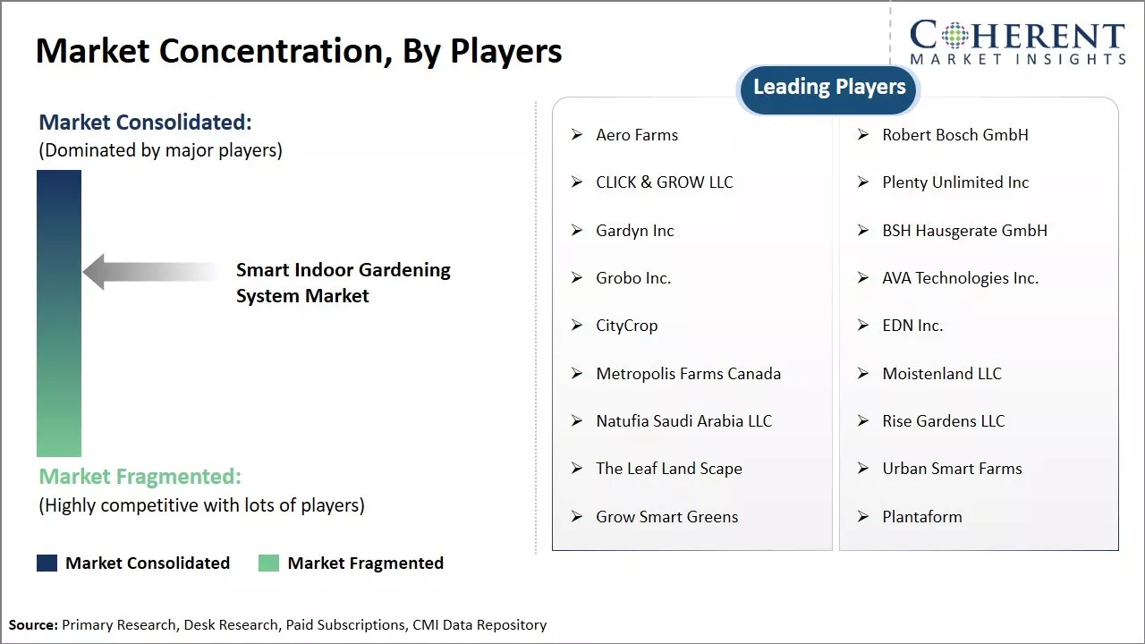Click the chevron beside AVA Technologies Inc.
Screen dimensions: 1145x644
coord(862,278)
